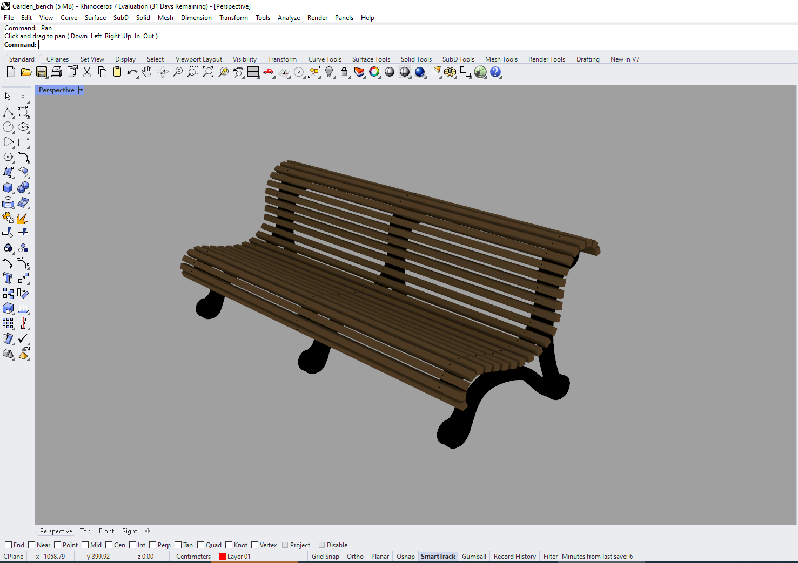Click the red Layer 01 color swatch
The height and width of the screenshot is (563, 798).
[x=222, y=556]
